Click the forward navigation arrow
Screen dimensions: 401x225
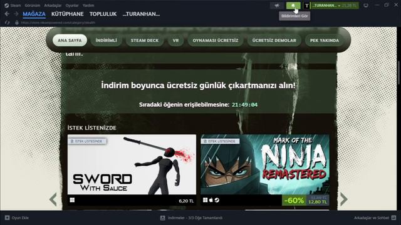16,14
